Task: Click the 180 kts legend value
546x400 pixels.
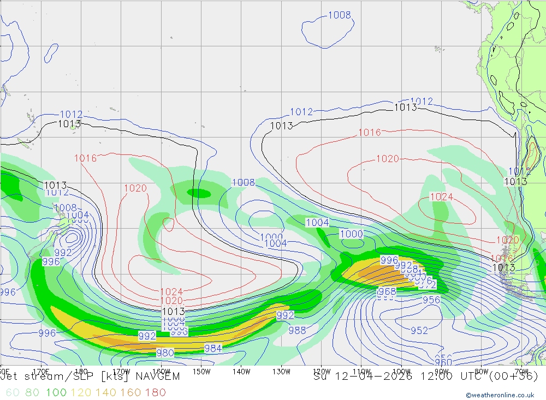Action: pos(155,392)
